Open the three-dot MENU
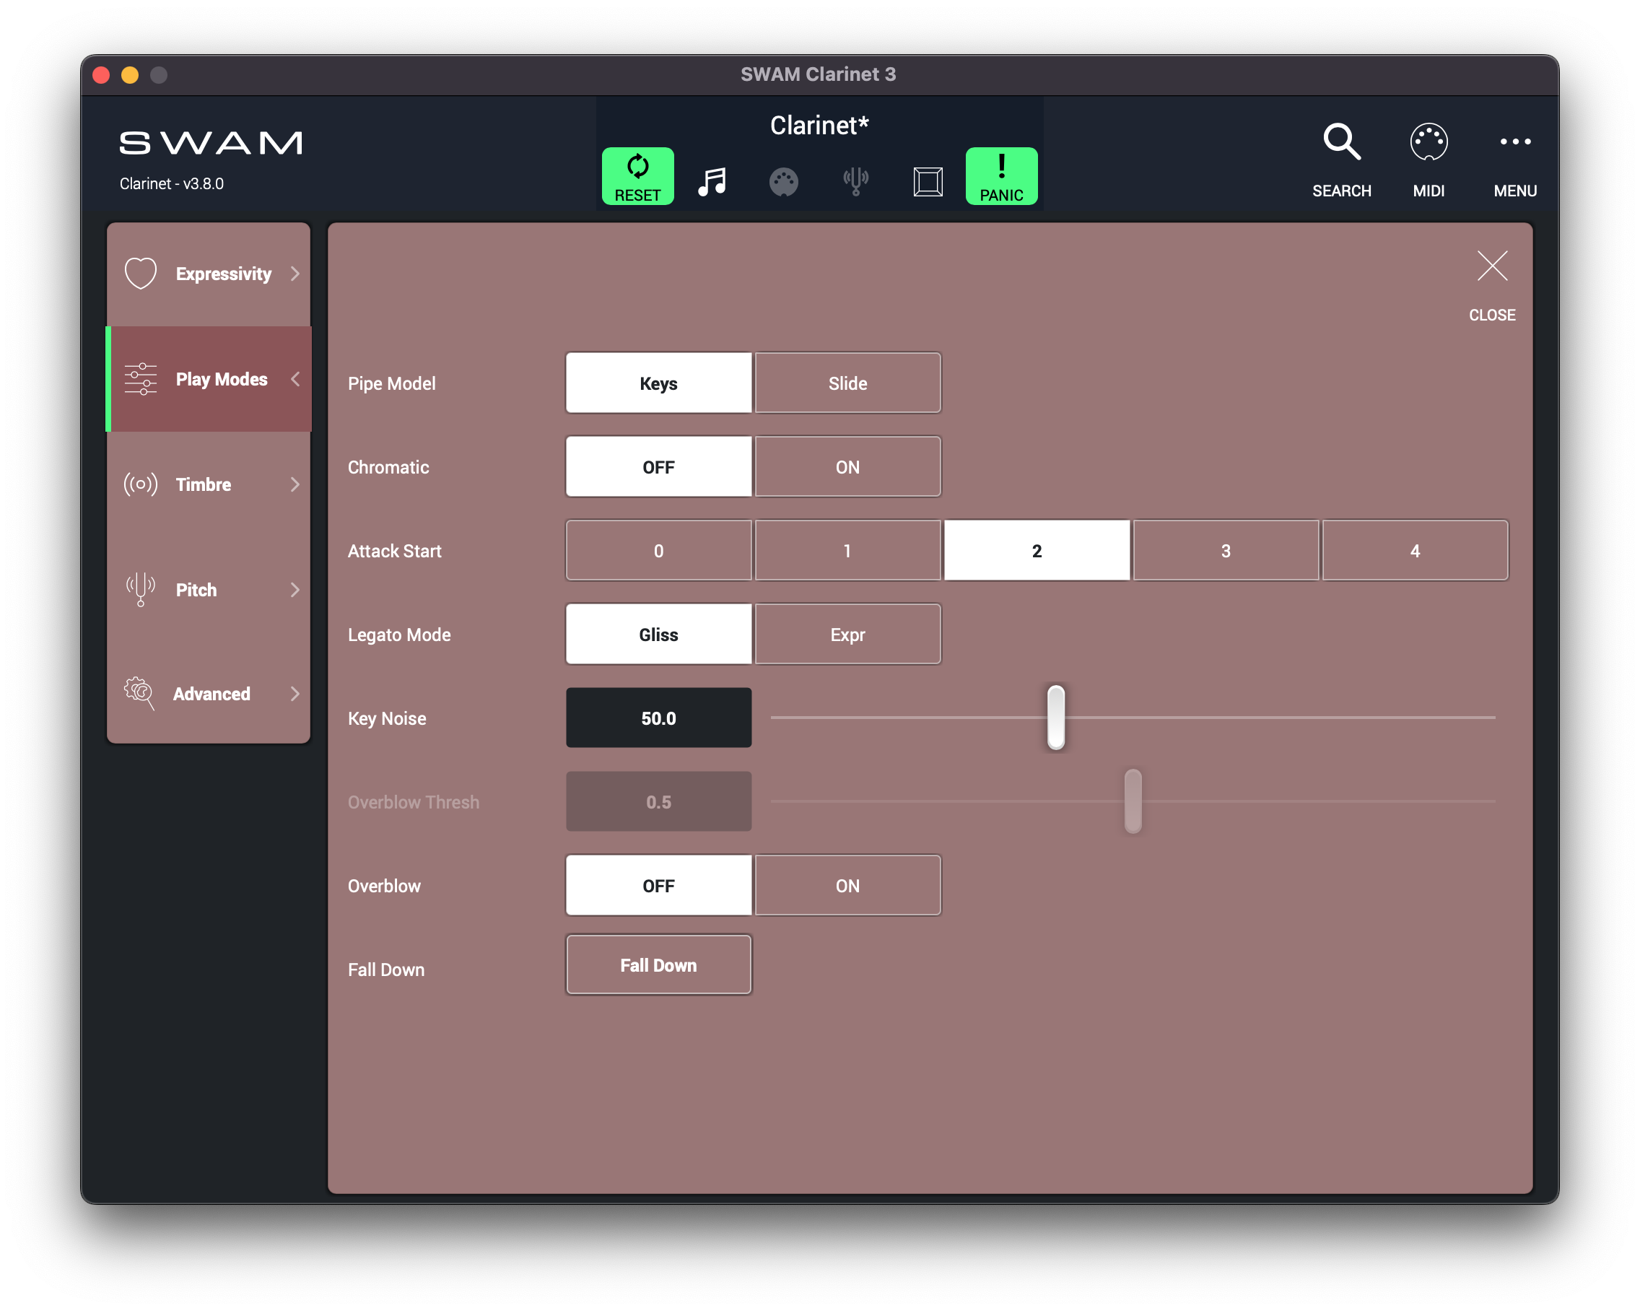 point(1514,141)
